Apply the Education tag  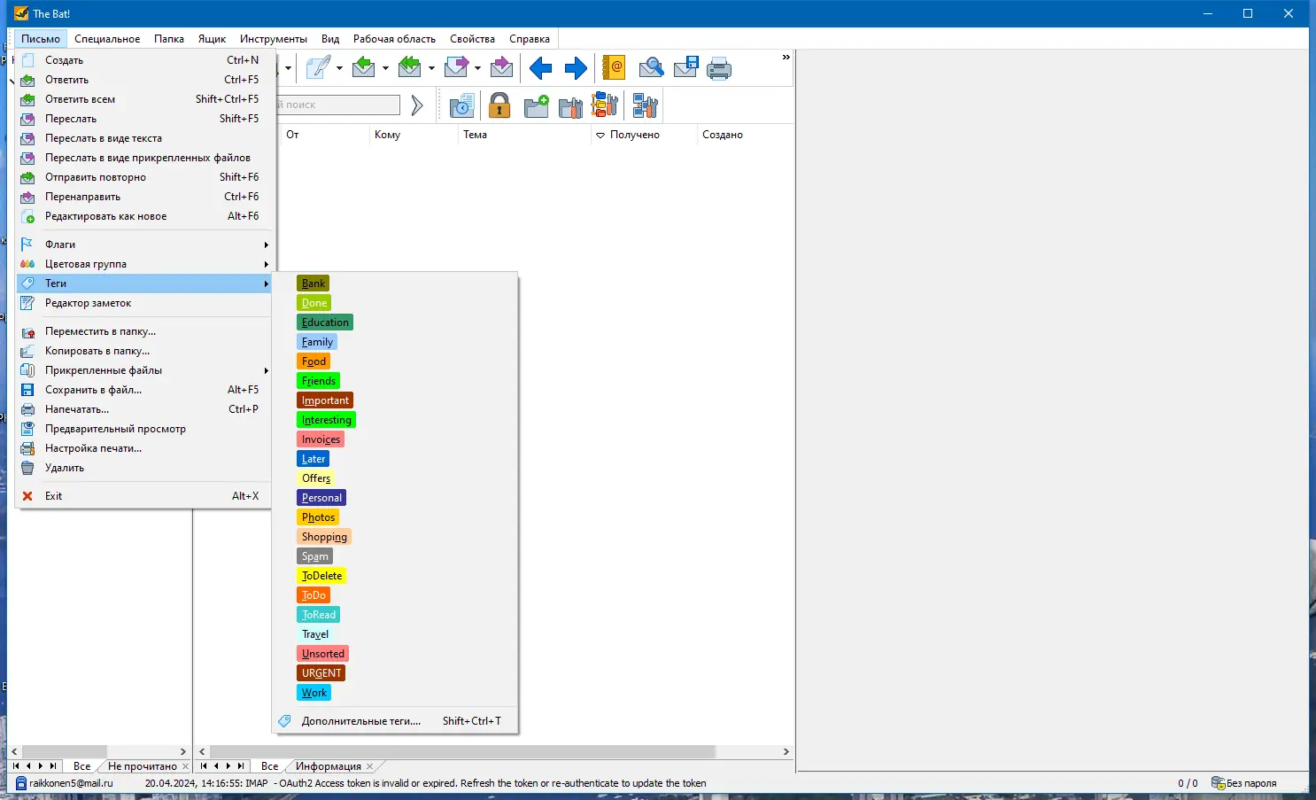pyautogui.click(x=325, y=322)
